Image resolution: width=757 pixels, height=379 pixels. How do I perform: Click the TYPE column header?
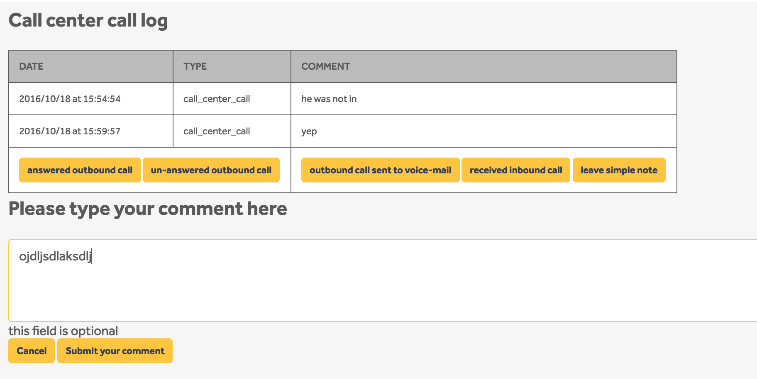[195, 66]
